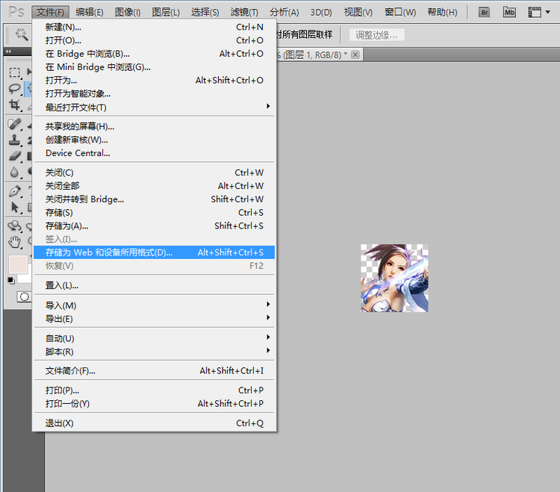Open the 图像(I) menu
This screenshot has height=492, width=560.
click(x=128, y=13)
